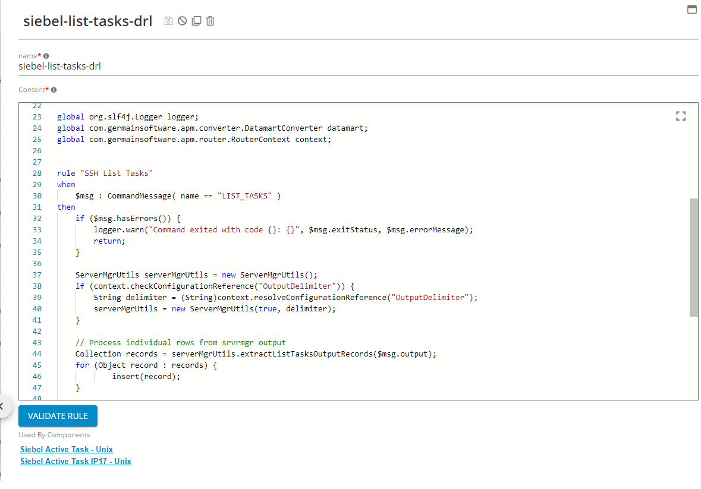701x489 pixels.
Task: Expand the code editor to fullscreen
Action: (x=681, y=116)
